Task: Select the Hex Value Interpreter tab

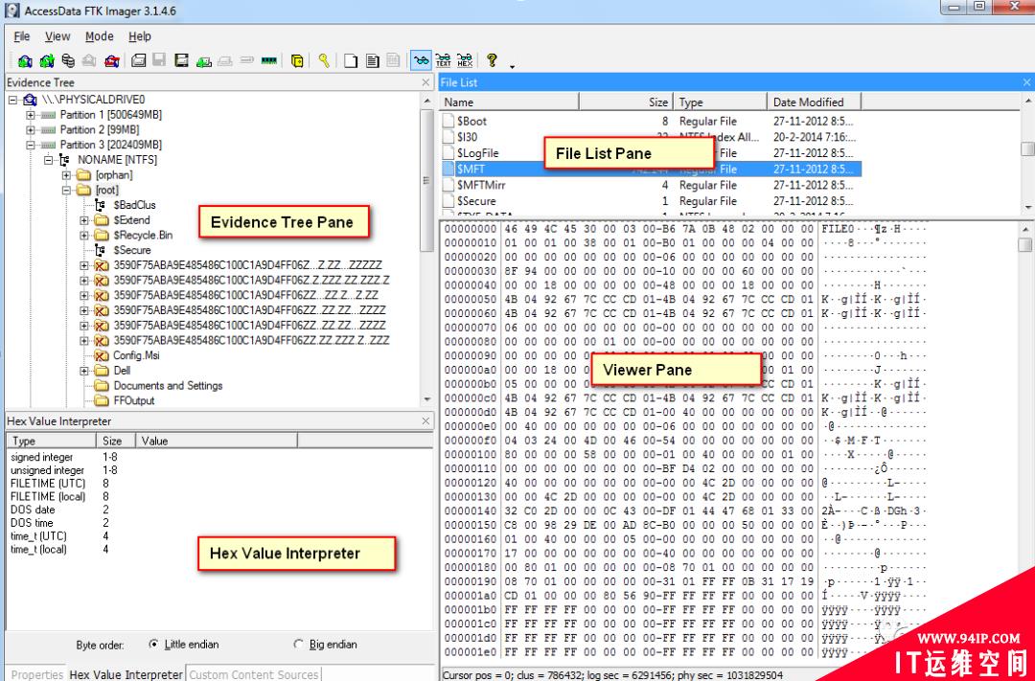Action: (x=126, y=673)
